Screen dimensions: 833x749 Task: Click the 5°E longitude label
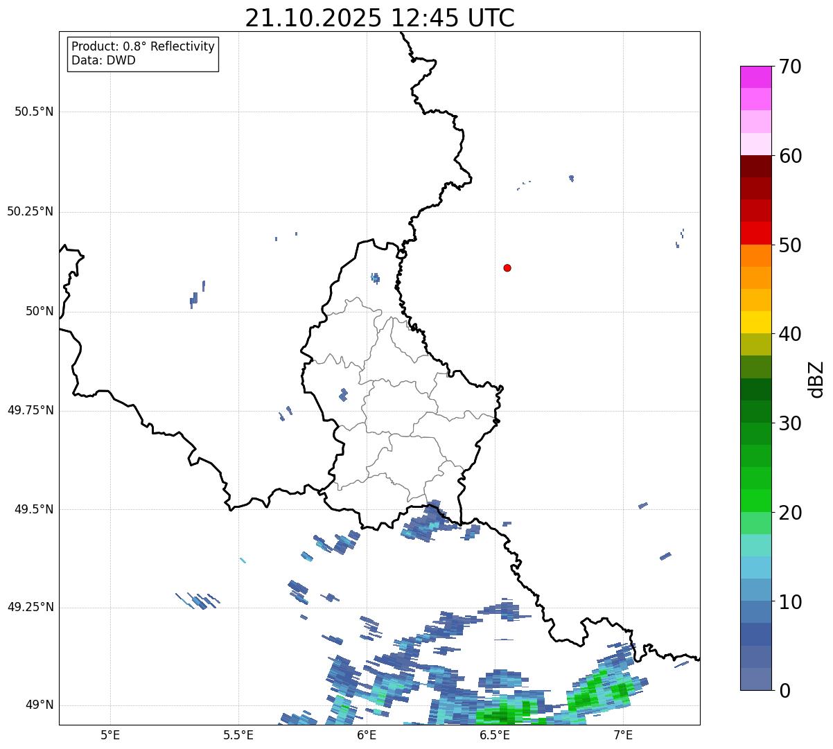(x=110, y=734)
